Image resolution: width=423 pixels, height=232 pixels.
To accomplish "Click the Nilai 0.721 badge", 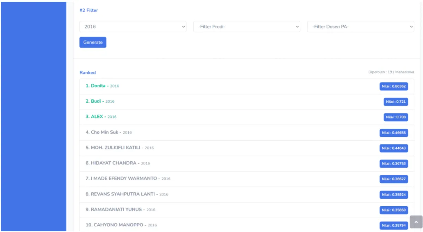I will click(x=396, y=102).
